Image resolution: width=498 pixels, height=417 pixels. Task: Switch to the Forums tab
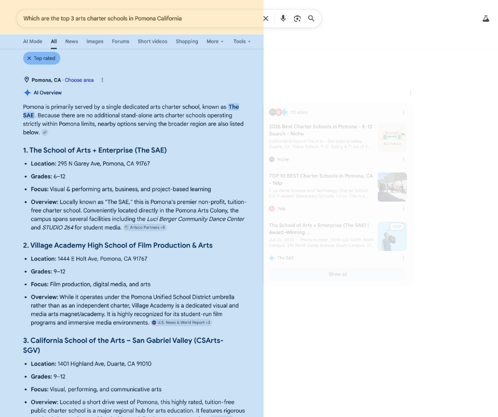pyautogui.click(x=120, y=42)
